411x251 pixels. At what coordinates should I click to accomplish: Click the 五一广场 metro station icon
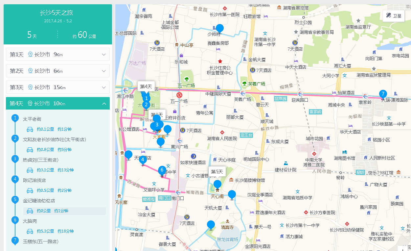179,95
